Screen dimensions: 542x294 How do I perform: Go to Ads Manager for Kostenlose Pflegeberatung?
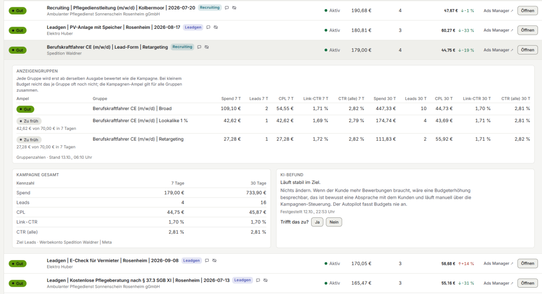click(498, 283)
